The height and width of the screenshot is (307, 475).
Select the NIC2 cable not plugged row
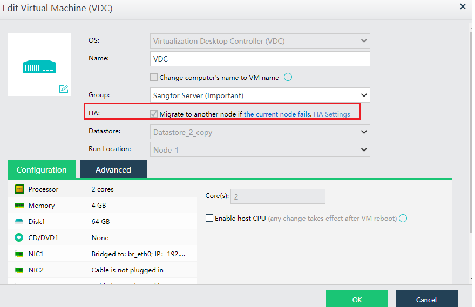pyautogui.click(x=103, y=270)
